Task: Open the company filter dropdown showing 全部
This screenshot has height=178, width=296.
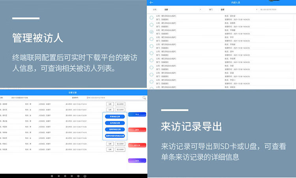Action: (182, 9)
